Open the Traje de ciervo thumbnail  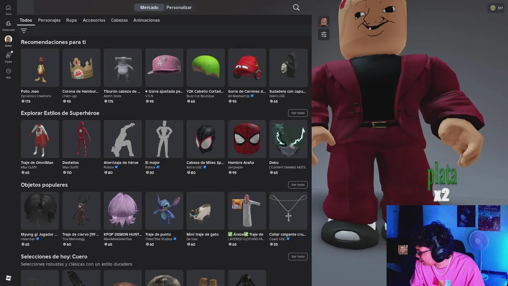pyautogui.click(x=81, y=211)
